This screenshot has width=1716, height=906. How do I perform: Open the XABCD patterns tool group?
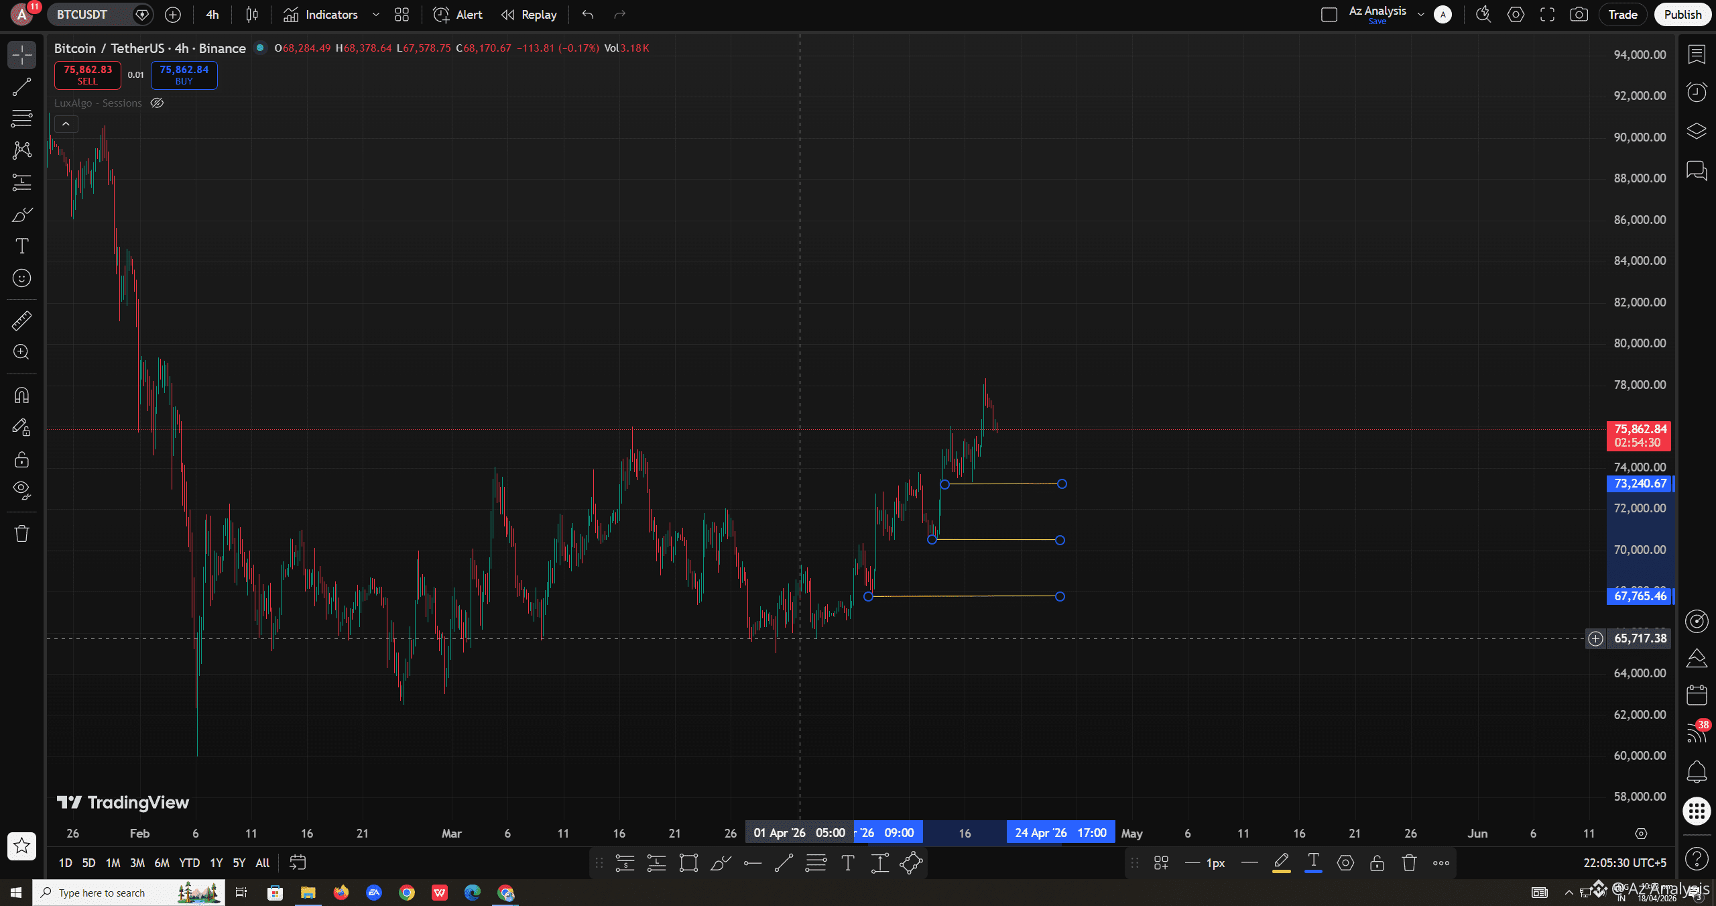point(21,150)
